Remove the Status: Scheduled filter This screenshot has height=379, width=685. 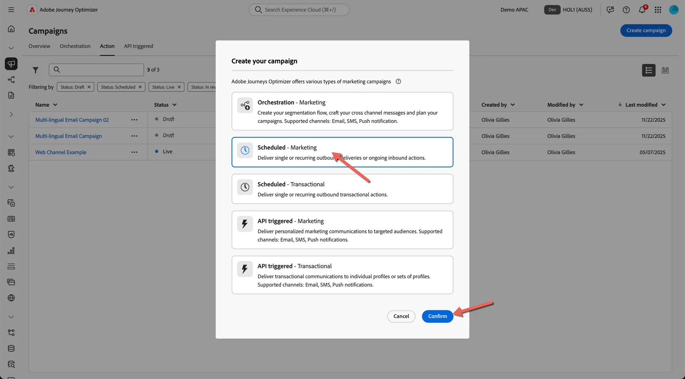[140, 87]
